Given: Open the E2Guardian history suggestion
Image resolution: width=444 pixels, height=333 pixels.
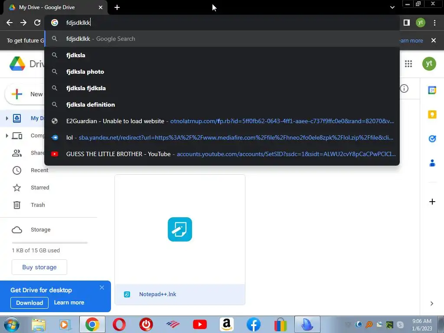Looking at the screenshot, I should 222,121.
